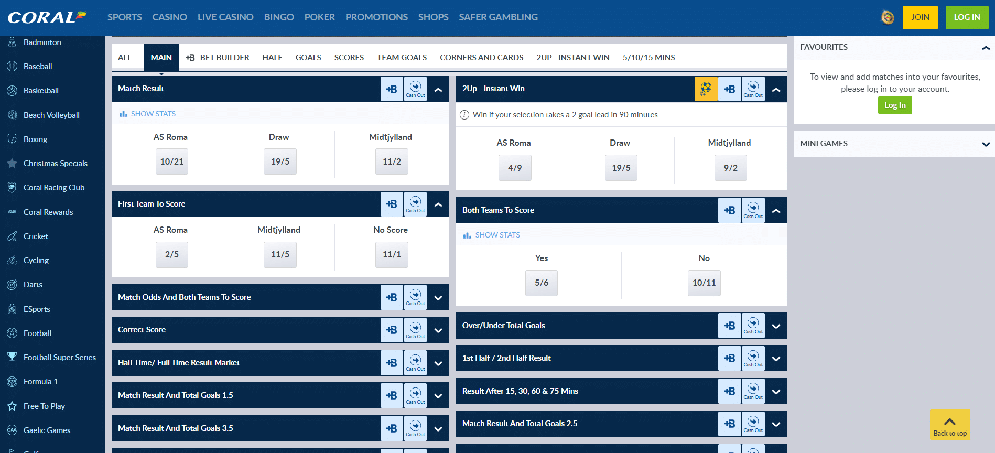Switch to the HALF tab
The width and height of the screenshot is (995, 453).
pyautogui.click(x=272, y=58)
